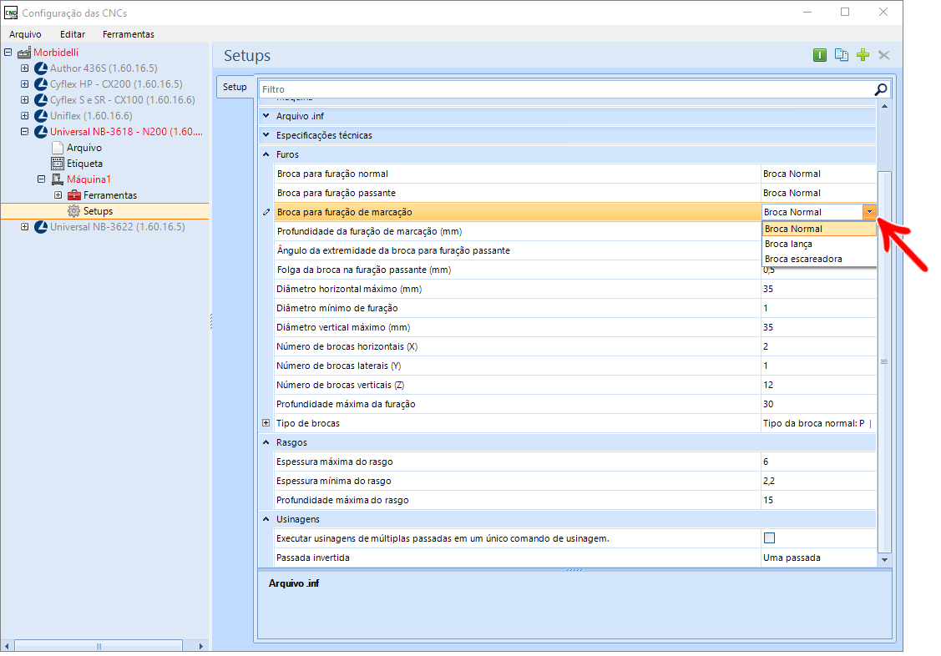Click the Número de brocas verticais value 12
Viewport: 941px width, 656px height.
click(818, 385)
